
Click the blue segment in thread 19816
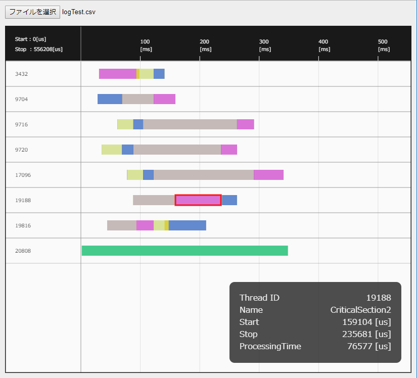187,225
